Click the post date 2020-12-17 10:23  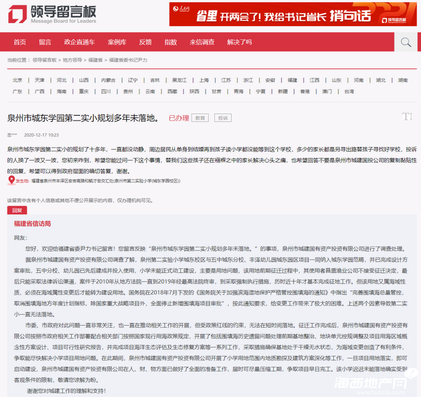(42, 135)
